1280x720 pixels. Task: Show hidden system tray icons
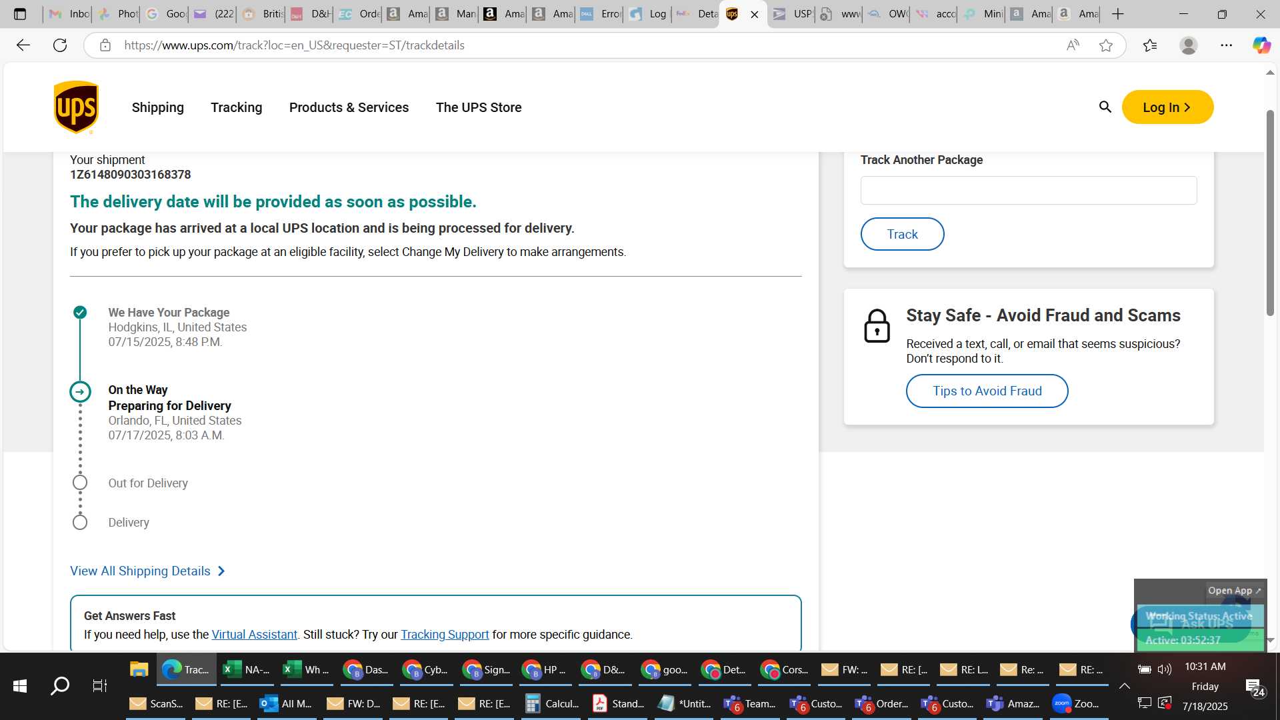1124,686
